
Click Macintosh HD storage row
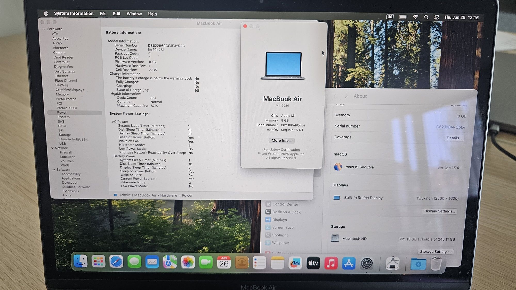(x=393, y=239)
